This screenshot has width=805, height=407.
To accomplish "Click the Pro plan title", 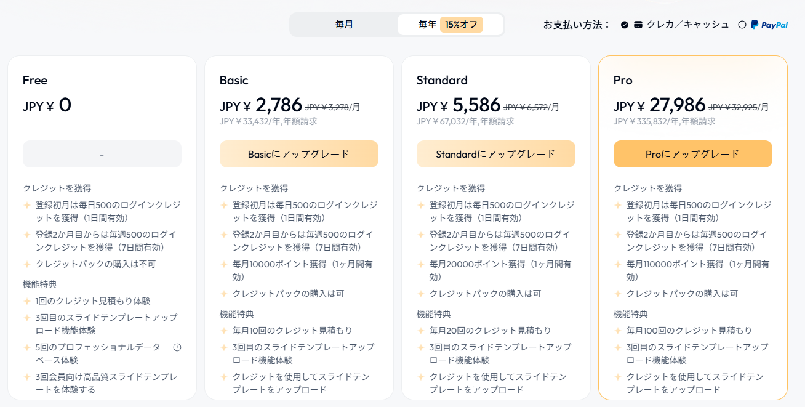I will (x=623, y=80).
